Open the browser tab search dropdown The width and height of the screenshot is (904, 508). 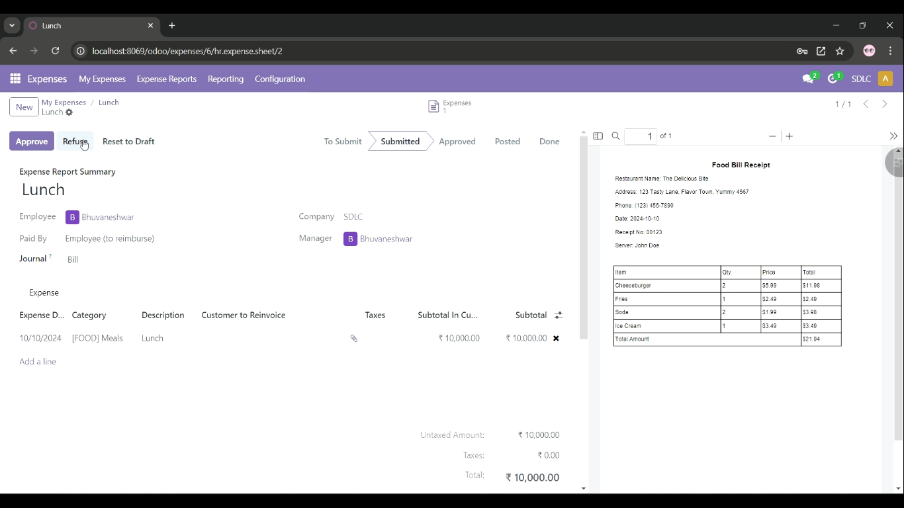pyautogui.click(x=12, y=26)
